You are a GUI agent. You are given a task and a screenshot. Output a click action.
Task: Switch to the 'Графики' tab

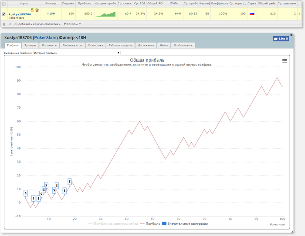tap(13, 45)
